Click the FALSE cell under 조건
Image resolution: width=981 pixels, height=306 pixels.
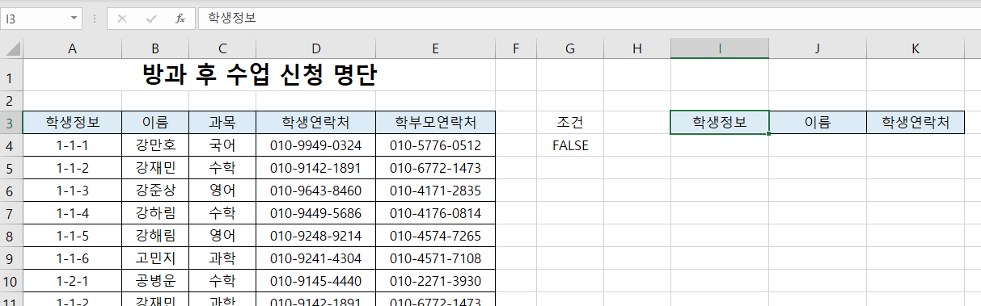tap(570, 145)
